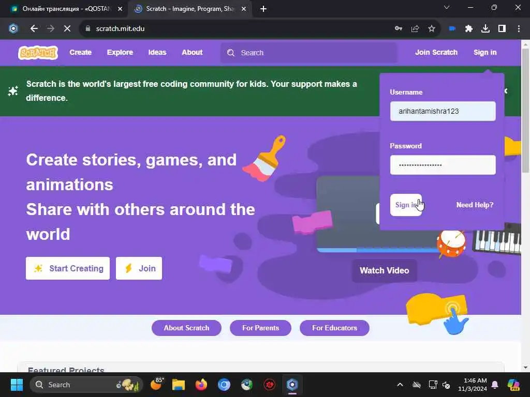530x397 pixels.
Task: Open the notification bell icon
Action: 495,385
